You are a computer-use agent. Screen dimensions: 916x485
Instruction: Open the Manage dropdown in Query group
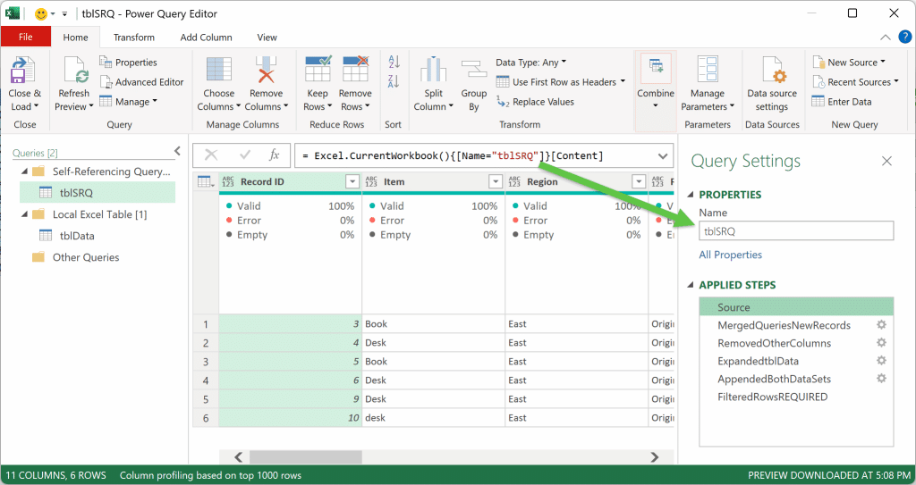pyautogui.click(x=129, y=102)
